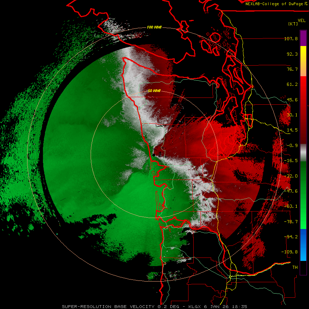
Task: Click the '[KT]' units label
Action: pos(293,24)
